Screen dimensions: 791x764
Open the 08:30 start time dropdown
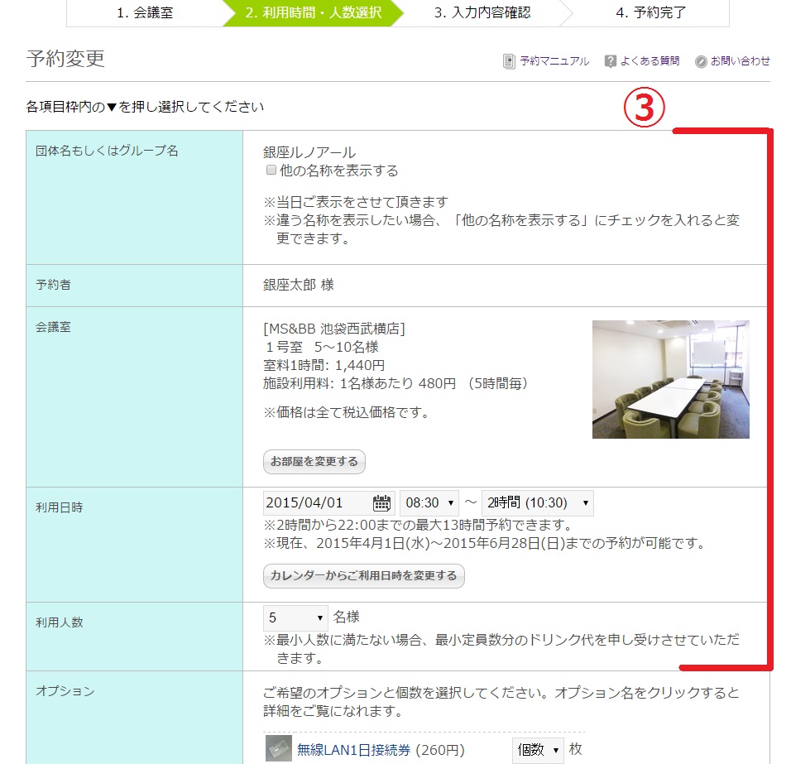[x=429, y=502]
